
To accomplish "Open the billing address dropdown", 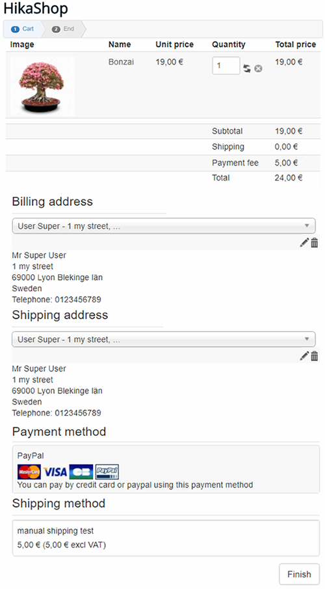I will (164, 226).
